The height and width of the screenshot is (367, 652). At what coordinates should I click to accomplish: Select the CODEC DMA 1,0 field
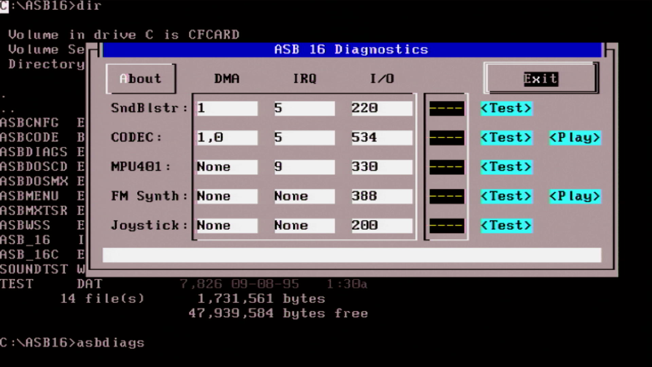click(227, 138)
